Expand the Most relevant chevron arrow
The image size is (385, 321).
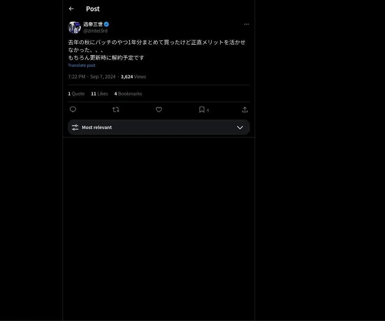[240, 127]
